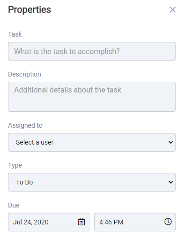Viewport: 184px width, 238px height.
Task: Click the 'Select a user' placeholder text
Action: (35, 142)
